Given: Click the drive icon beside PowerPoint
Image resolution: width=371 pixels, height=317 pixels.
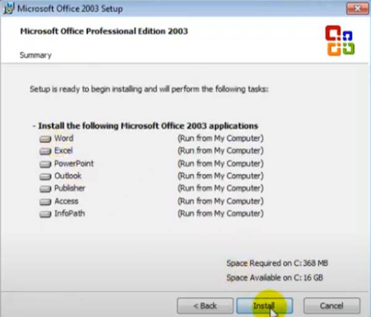Looking at the screenshot, I should (x=45, y=164).
